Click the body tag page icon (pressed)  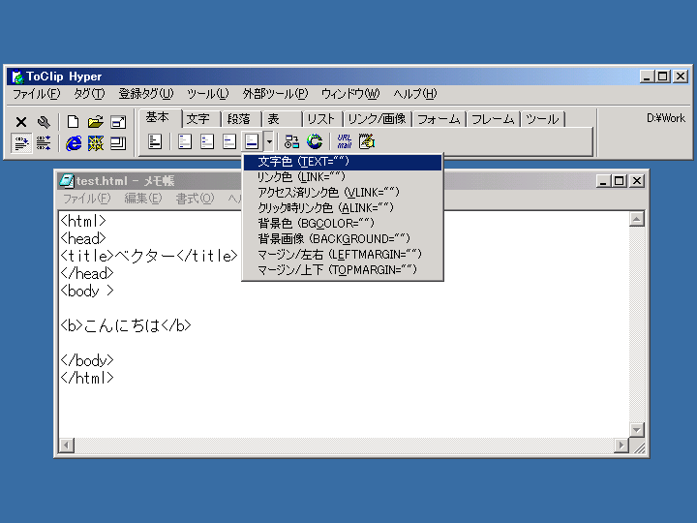[252, 141]
